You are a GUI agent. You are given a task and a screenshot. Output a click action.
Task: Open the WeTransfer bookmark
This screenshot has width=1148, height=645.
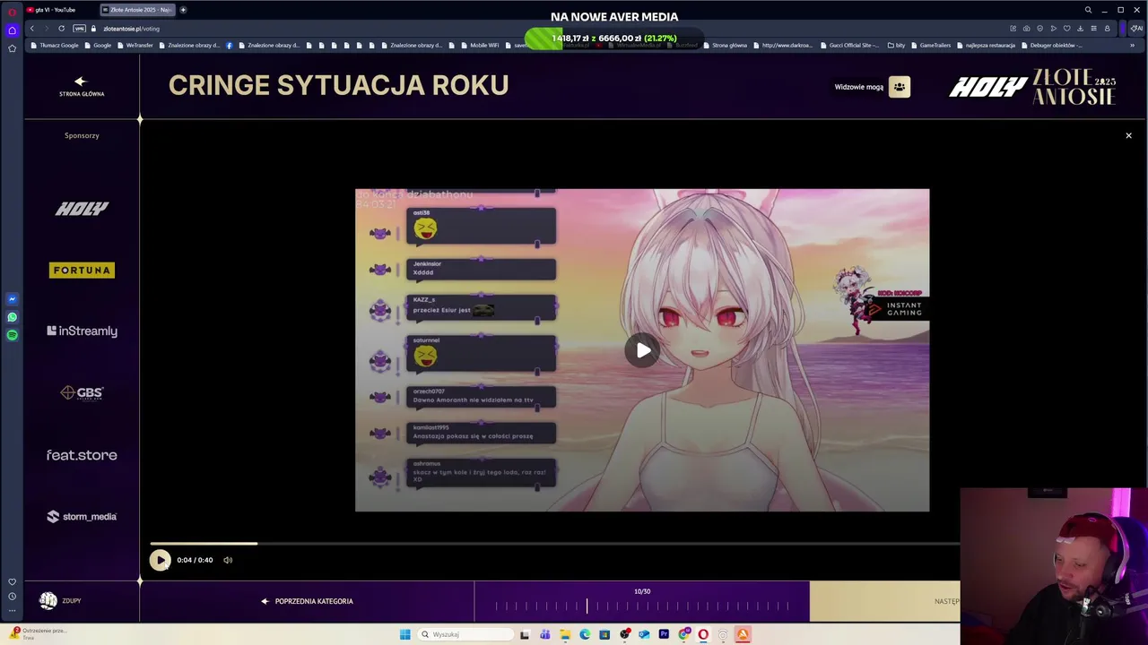tap(135, 45)
